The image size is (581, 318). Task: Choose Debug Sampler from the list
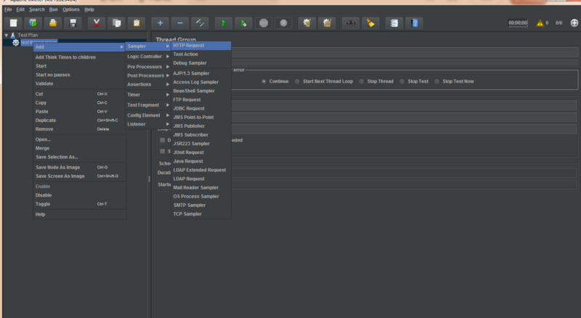(x=201, y=63)
